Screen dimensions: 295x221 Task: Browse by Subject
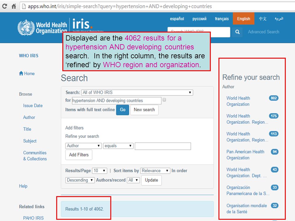30,141
